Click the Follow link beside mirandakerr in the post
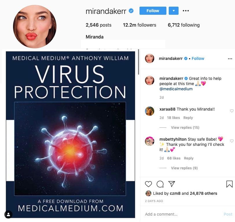Screen dimensions: 235x222 click(198, 58)
